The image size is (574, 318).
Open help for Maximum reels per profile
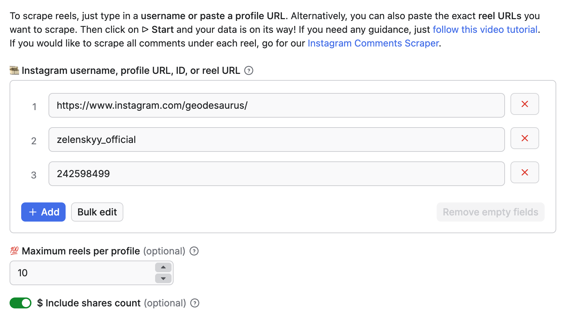point(194,251)
